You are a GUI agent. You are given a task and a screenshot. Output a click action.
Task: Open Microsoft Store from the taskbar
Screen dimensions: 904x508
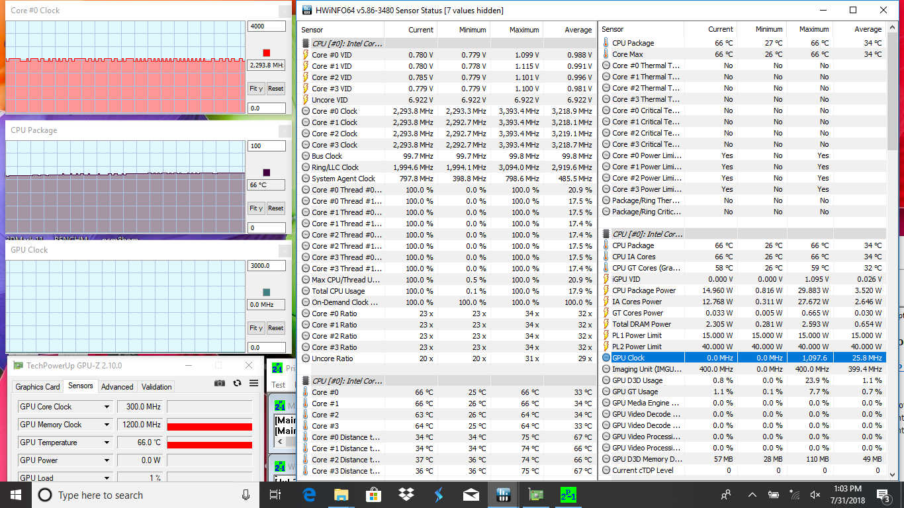point(373,495)
